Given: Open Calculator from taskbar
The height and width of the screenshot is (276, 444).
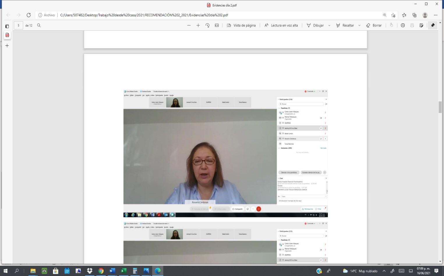Looking at the screenshot, I should pos(135,271).
